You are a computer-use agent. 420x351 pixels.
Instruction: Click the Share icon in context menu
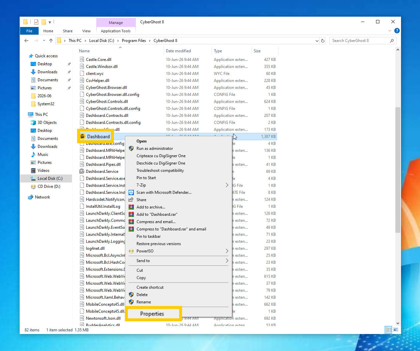(131, 200)
